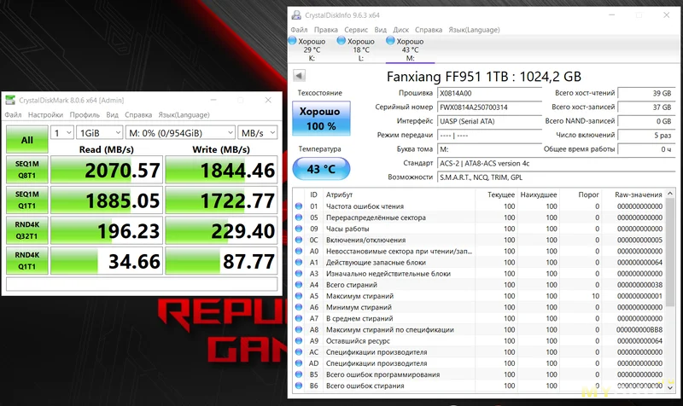Run all benchmarks with All button
Viewport: 683px width, 406px height.
pyautogui.click(x=27, y=140)
